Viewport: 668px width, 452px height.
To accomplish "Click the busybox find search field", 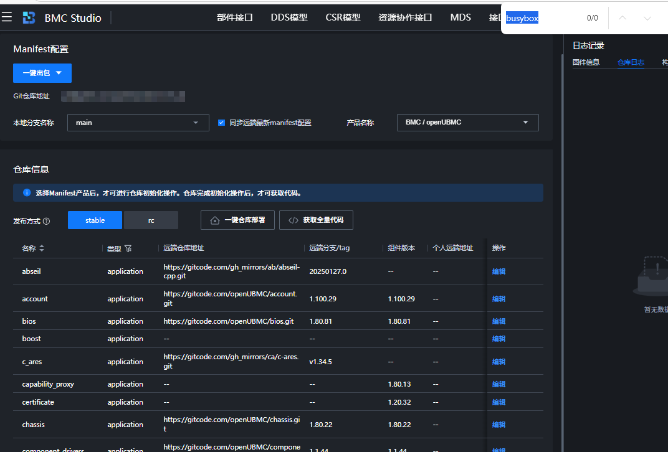I will 542,18.
